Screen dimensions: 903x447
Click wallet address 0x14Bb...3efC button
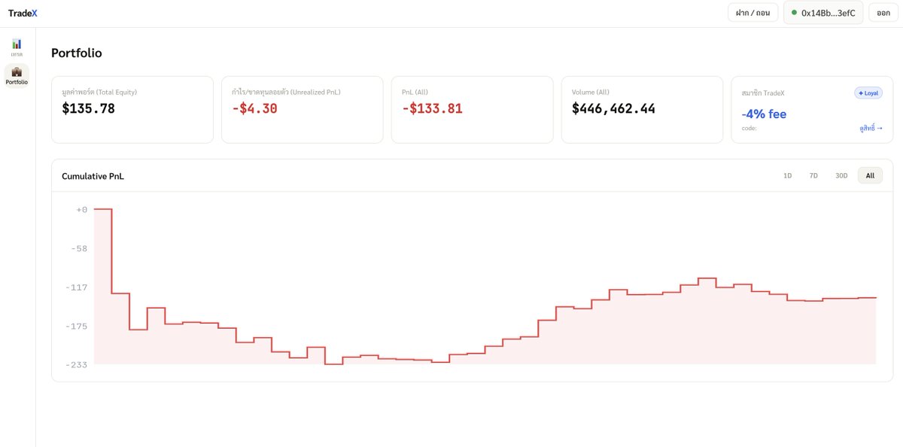pos(823,13)
